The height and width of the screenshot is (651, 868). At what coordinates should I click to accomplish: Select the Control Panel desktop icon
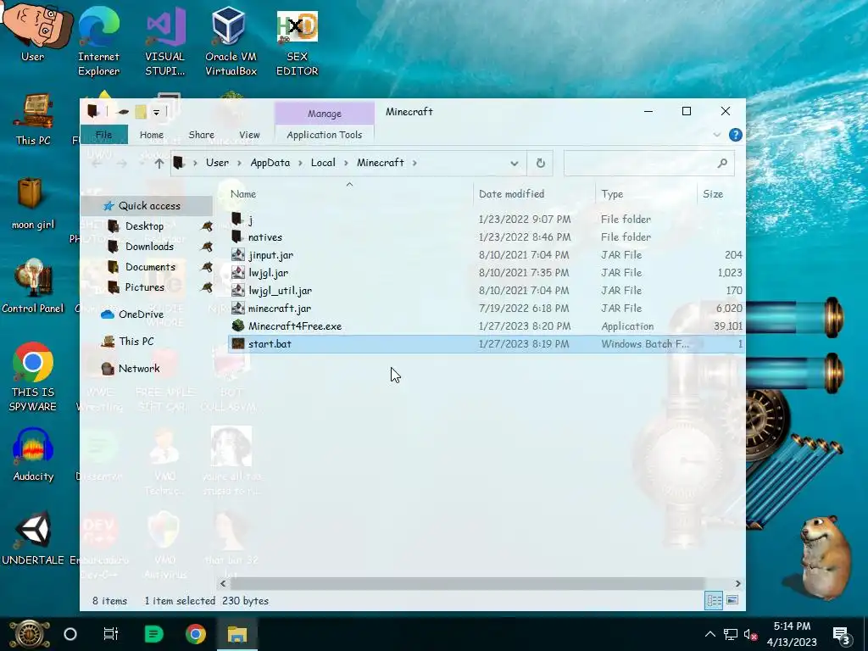coord(33,287)
